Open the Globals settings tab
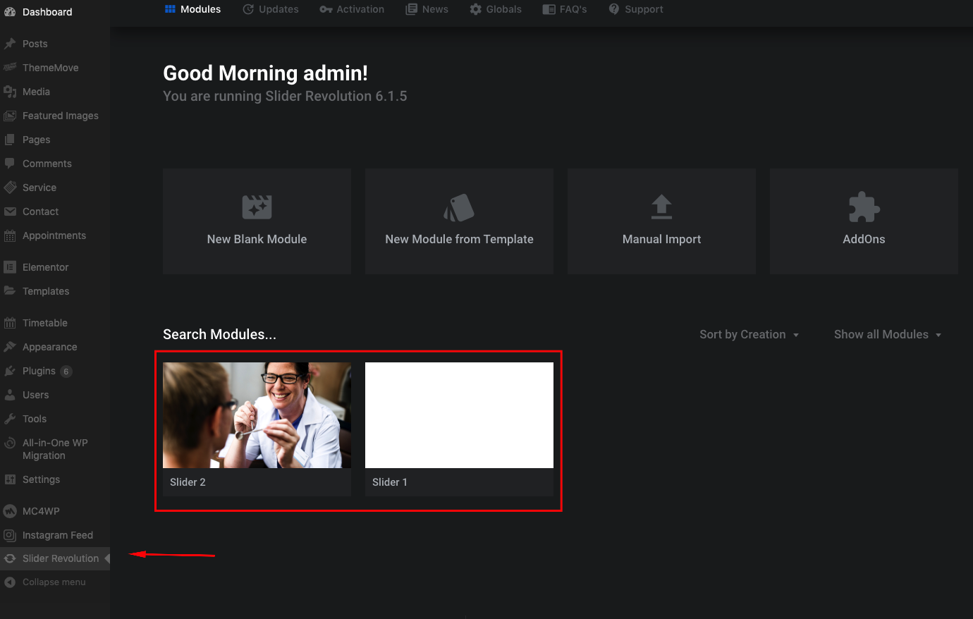 click(496, 9)
